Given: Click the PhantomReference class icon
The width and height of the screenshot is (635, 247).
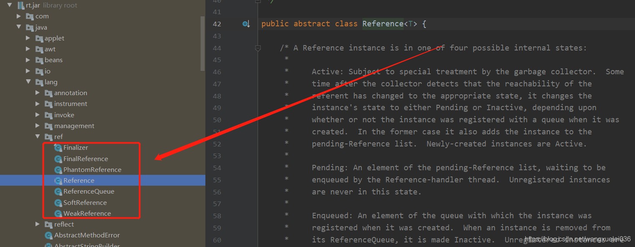Looking at the screenshot, I should [x=58, y=170].
